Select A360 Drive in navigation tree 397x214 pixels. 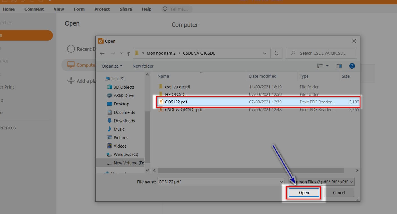click(x=124, y=95)
